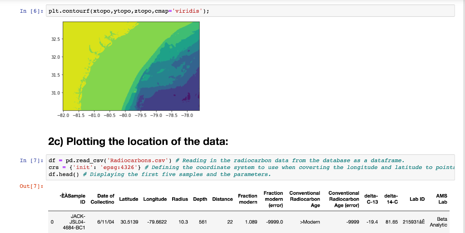Image resolution: width=465 pixels, height=233 pixels.
Task: Click the 'Radius' column header
Action: (180, 199)
